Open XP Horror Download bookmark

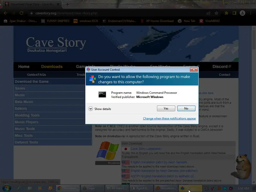click(157, 21)
